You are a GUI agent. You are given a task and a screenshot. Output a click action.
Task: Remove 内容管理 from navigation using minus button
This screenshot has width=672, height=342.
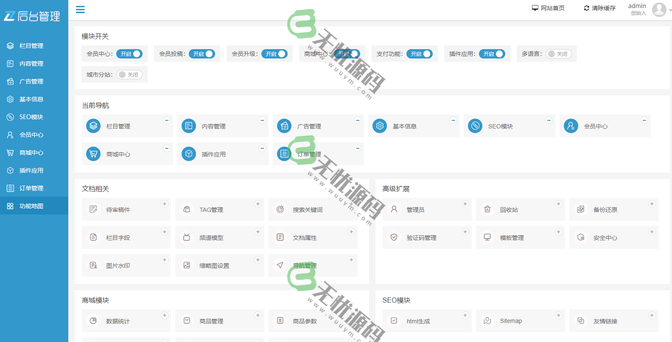coord(262,120)
